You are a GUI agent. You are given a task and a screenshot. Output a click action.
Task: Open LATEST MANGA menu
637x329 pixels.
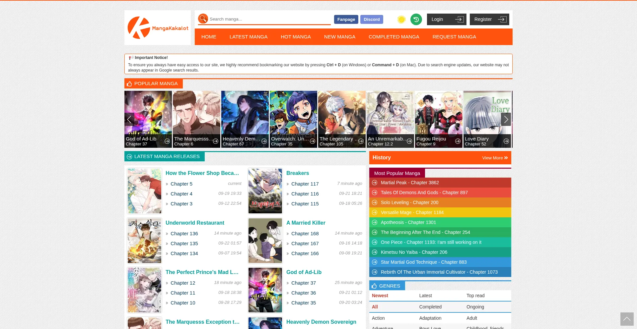click(248, 37)
